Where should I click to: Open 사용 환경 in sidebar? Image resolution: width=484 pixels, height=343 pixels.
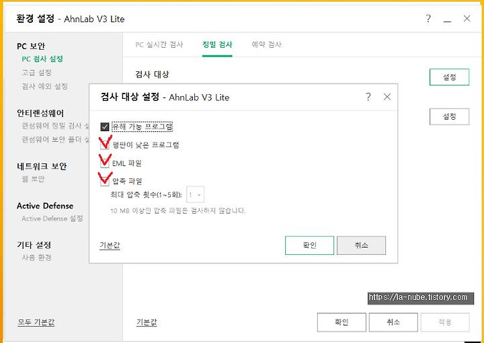[36, 258]
